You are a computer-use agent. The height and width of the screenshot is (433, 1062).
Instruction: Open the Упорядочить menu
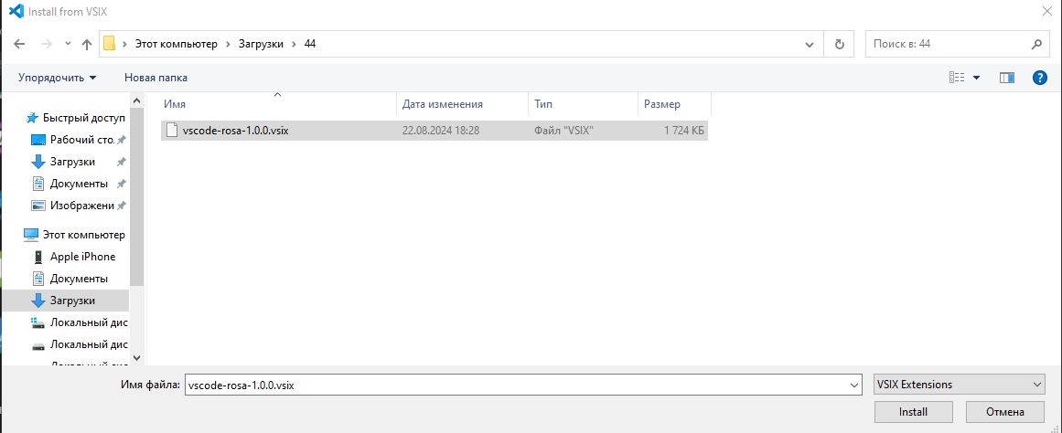pos(57,78)
